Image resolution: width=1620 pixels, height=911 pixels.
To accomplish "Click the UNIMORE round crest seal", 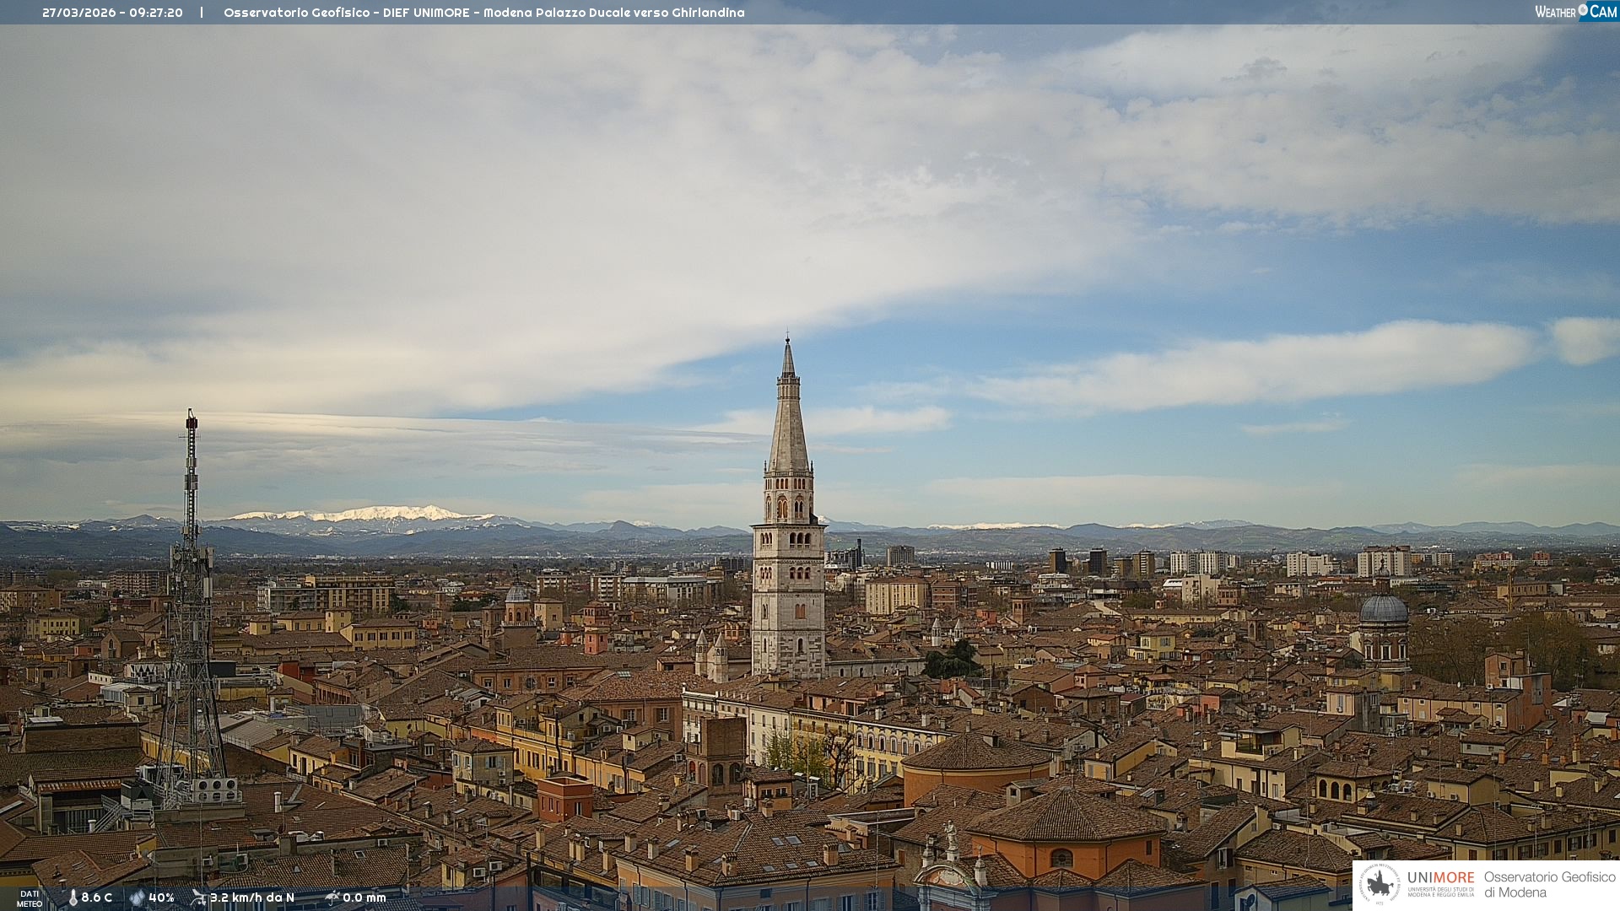I will pos(1380,884).
